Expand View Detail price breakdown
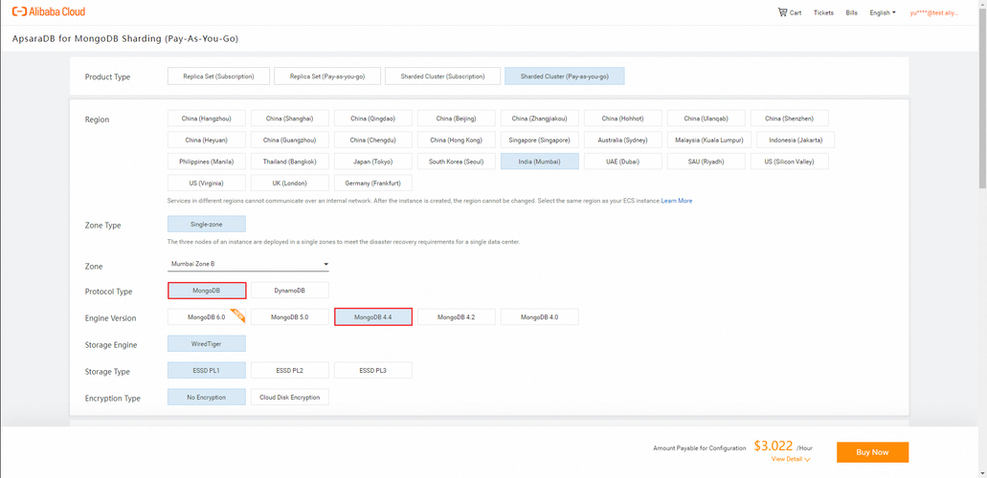Viewport: 987px width, 478px height. [791, 459]
